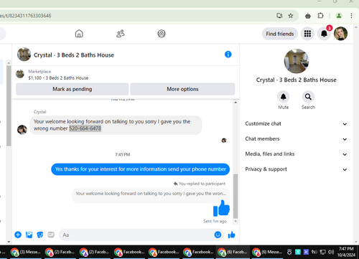Click the blue message bubble you sent
Image resolution: width=359 pixels, height=259 pixels.
point(141,169)
